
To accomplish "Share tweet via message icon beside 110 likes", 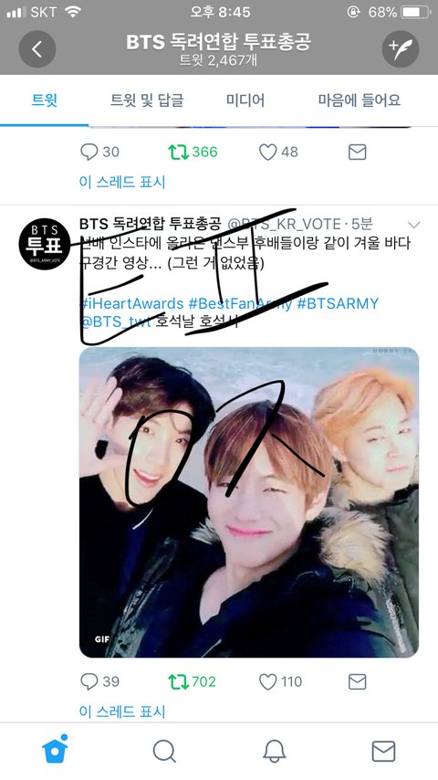I will coord(358,681).
